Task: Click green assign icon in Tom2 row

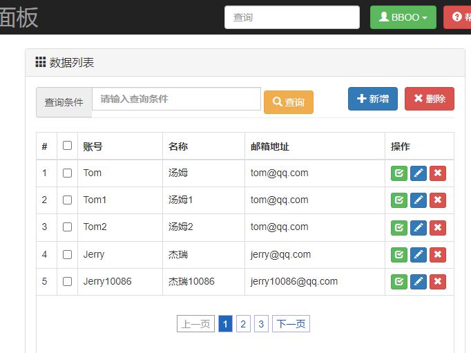Action: (x=399, y=227)
